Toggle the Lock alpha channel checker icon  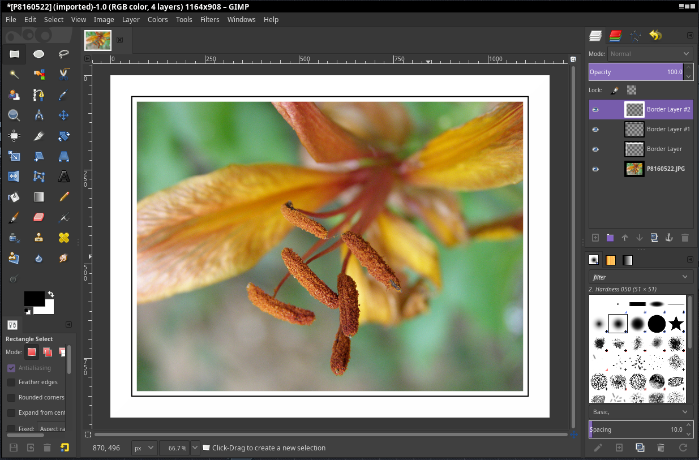tap(632, 90)
